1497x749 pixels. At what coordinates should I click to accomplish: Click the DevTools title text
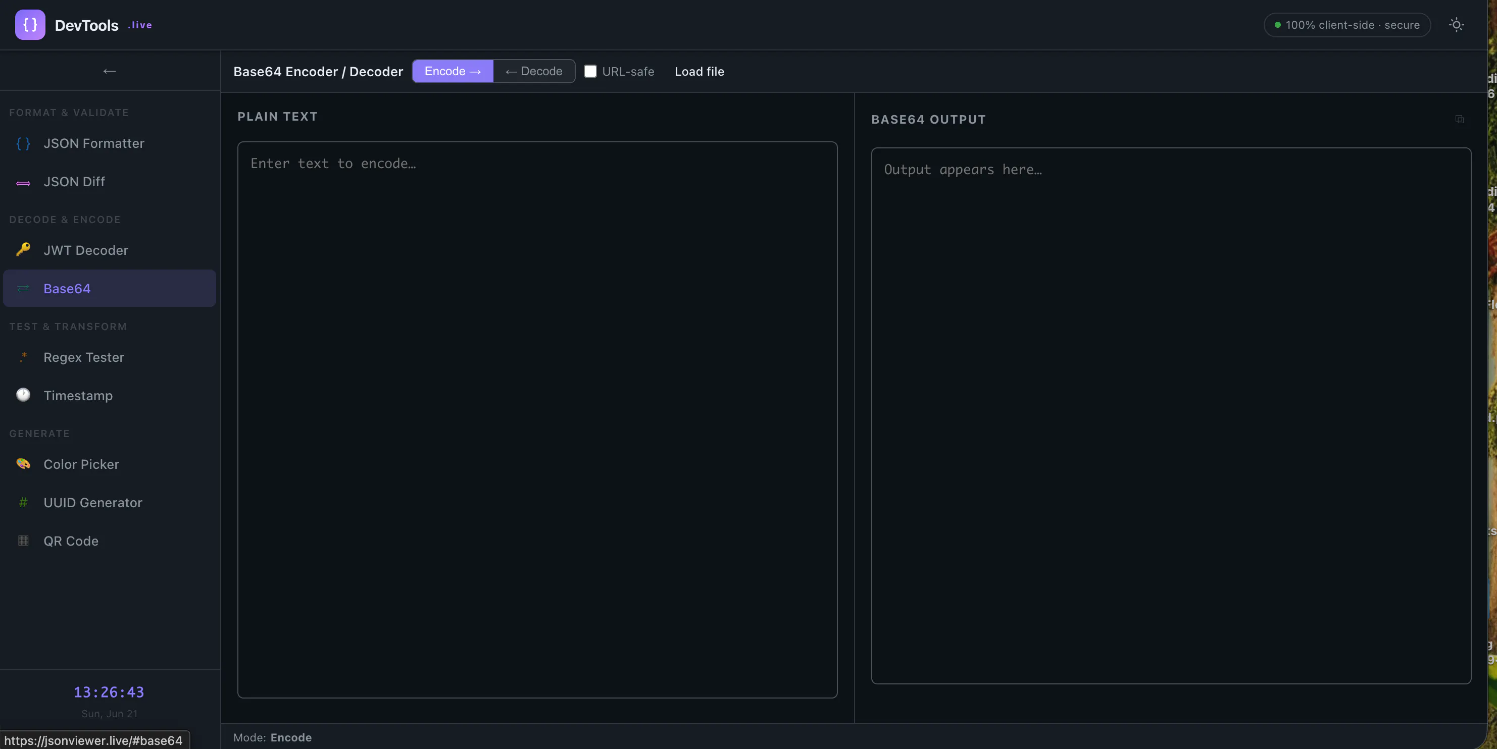pos(86,26)
